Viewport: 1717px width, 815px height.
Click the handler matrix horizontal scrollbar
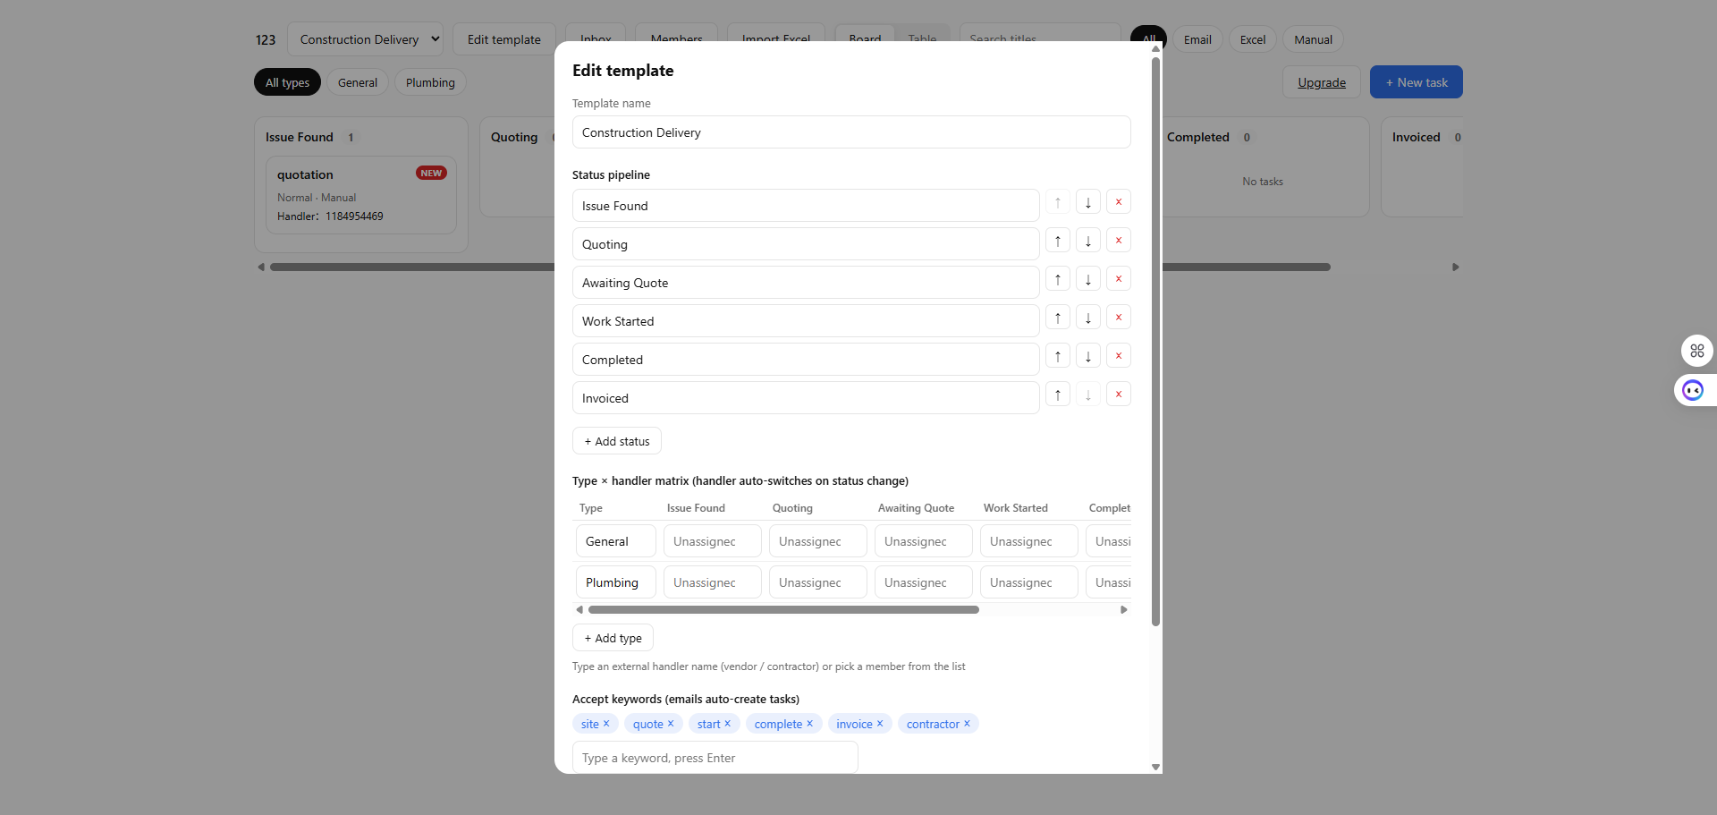pyautogui.click(x=783, y=609)
